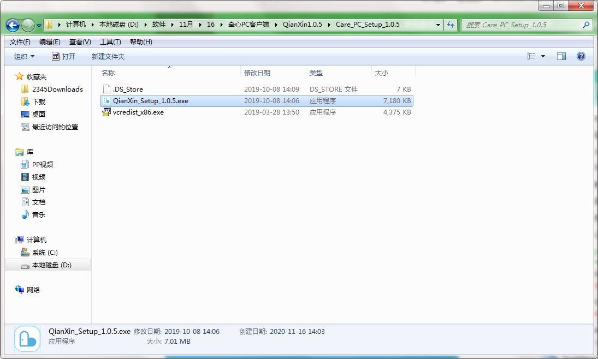Click the Forward navigation arrow button
Image resolution: width=598 pixels, height=359 pixels.
[28, 25]
